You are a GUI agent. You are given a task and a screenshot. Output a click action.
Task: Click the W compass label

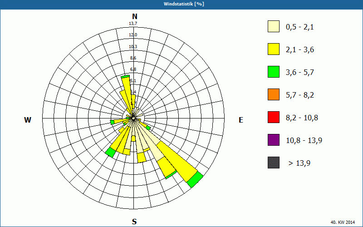[28, 120]
